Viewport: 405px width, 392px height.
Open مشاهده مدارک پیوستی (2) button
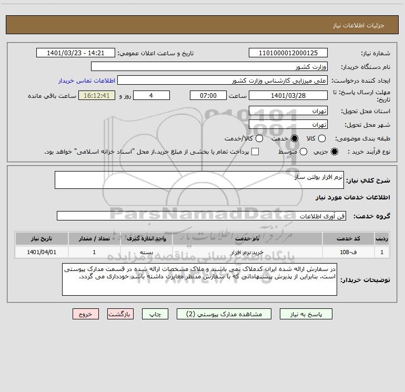[224, 314]
